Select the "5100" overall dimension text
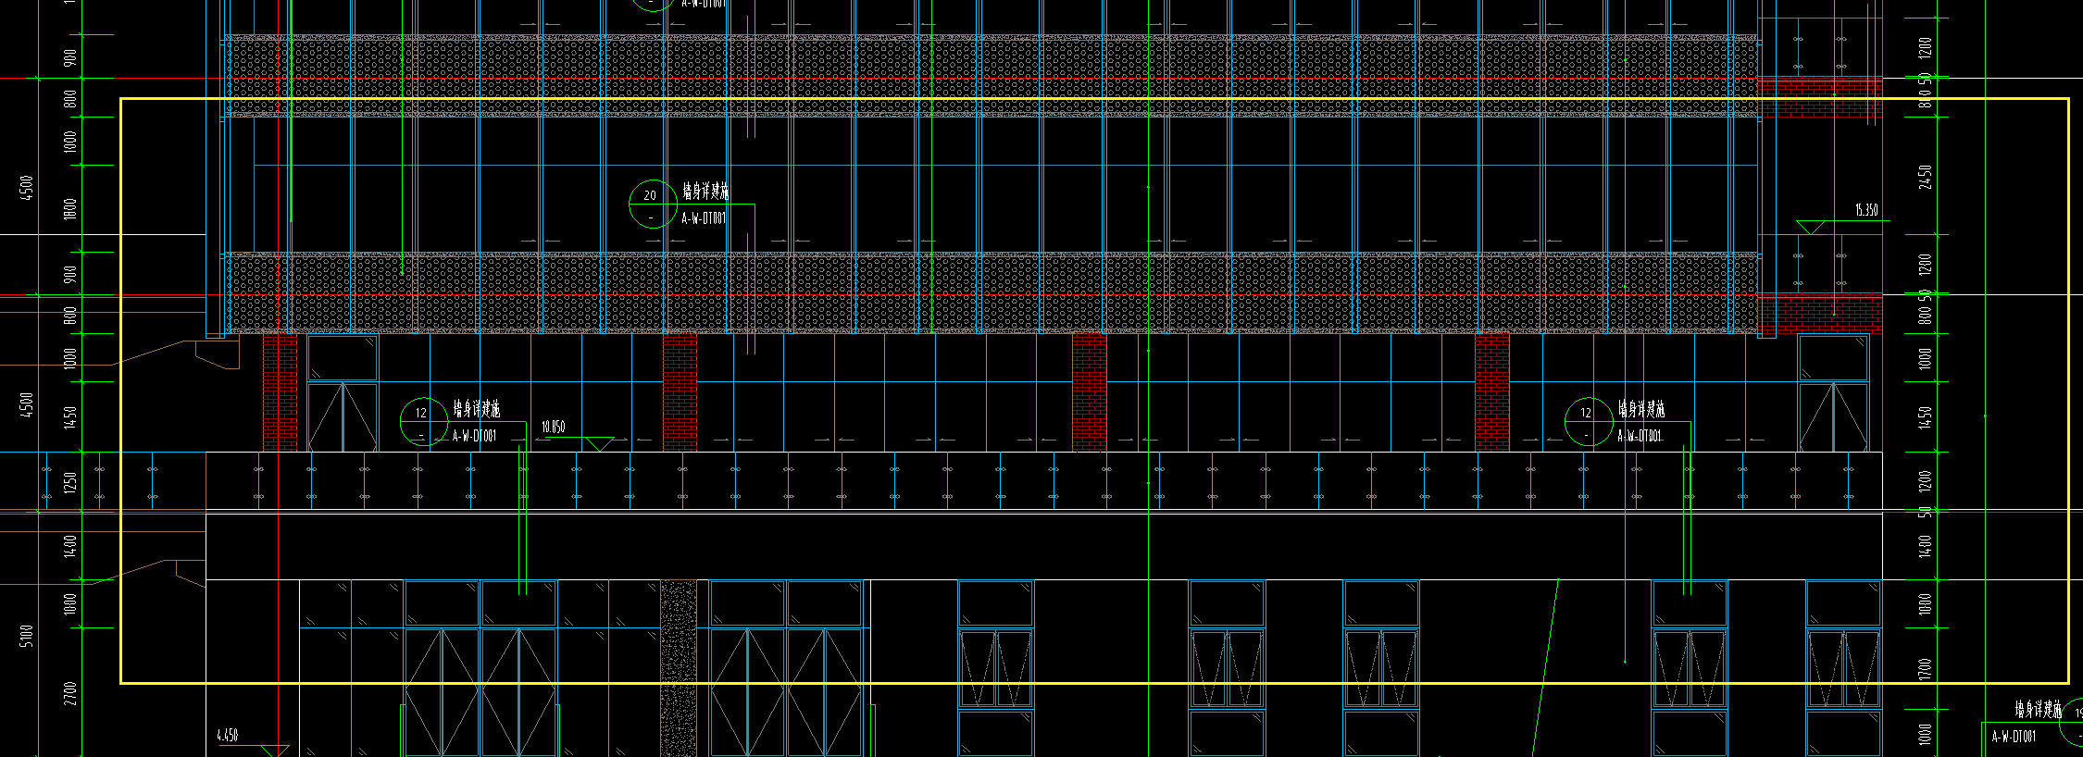The width and height of the screenshot is (2083, 757). pos(26,636)
